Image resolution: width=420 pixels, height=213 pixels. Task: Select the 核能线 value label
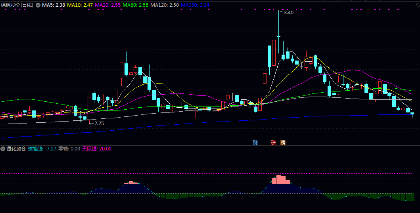tap(42, 149)
